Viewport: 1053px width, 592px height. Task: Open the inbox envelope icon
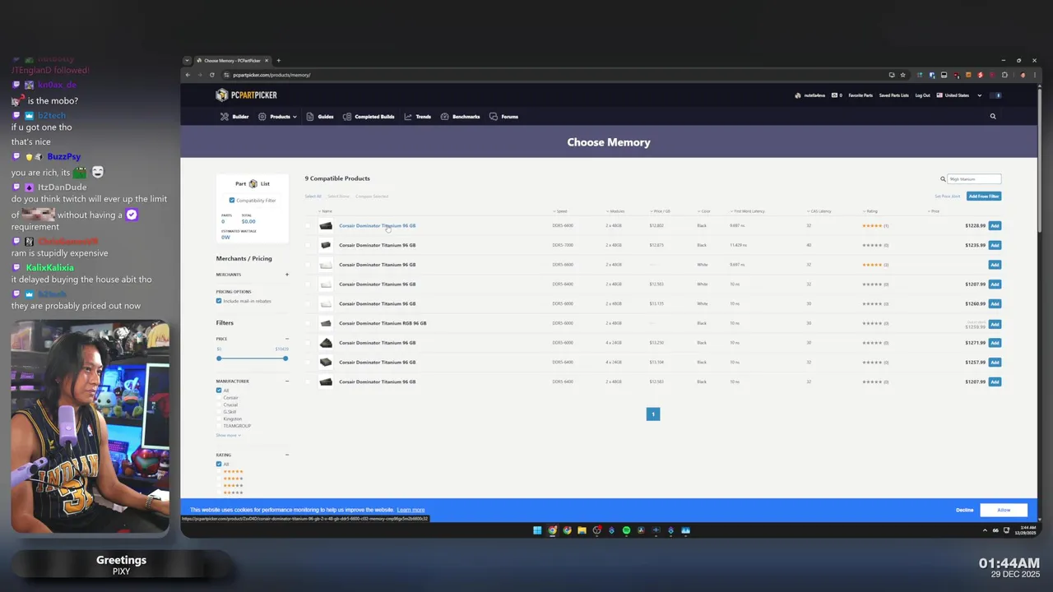click(x=836, y=95)
